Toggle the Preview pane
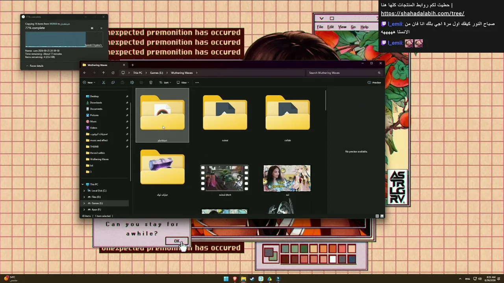Image resolution: width=504 pixels, height=283 pixels. (374, 83)
